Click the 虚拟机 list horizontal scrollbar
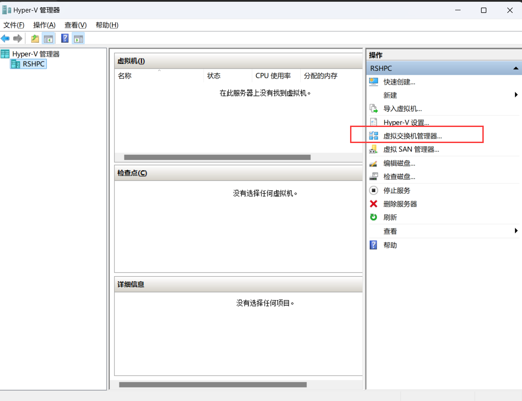 tap(217, 157)
